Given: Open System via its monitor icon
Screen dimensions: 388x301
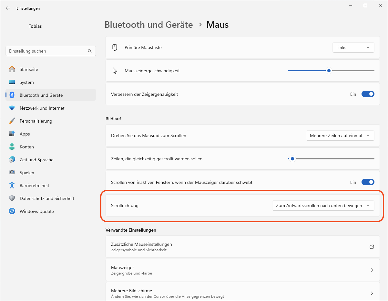Looking at the screenshot, I should tap(12, 82).
